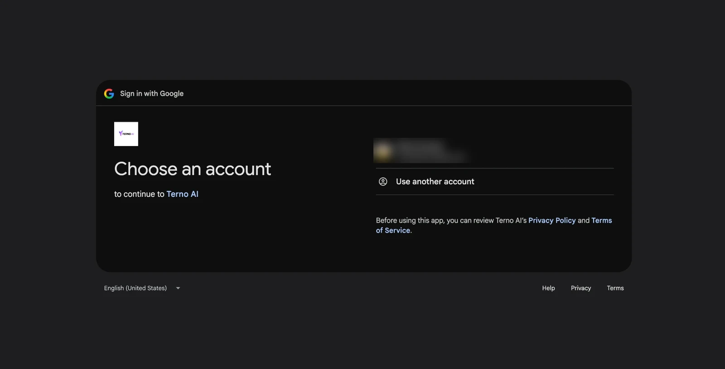Select the blurred existing account row
The height and width of the screenshot is (369, 725).
[x=495, y=151]
